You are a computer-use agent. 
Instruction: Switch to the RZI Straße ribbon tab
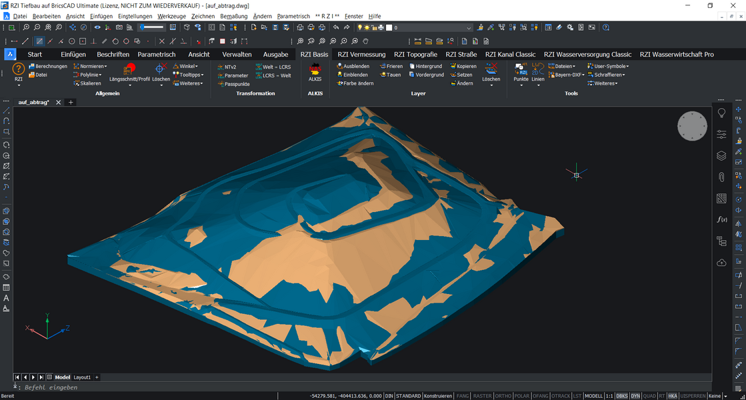[x=461, y=54]
